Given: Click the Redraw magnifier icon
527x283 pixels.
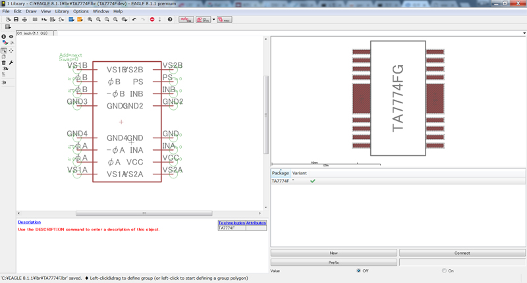Looking at the screenshot, I should [x=116, y=20].
